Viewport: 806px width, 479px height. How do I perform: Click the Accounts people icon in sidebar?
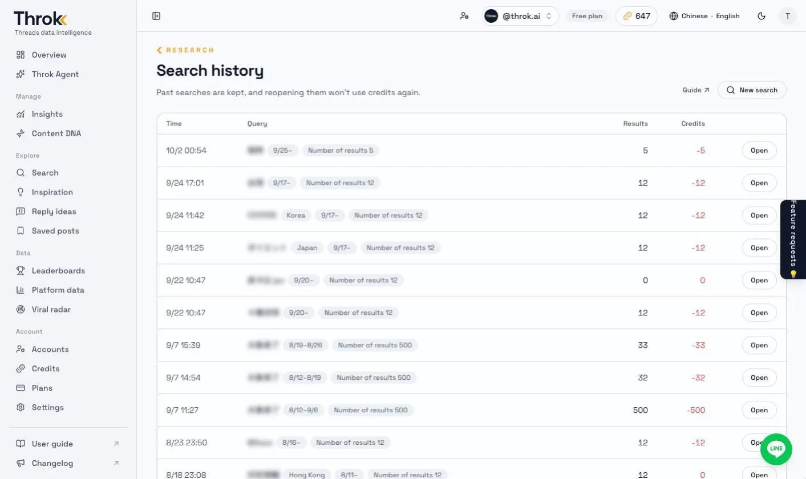tap(21, 350)
